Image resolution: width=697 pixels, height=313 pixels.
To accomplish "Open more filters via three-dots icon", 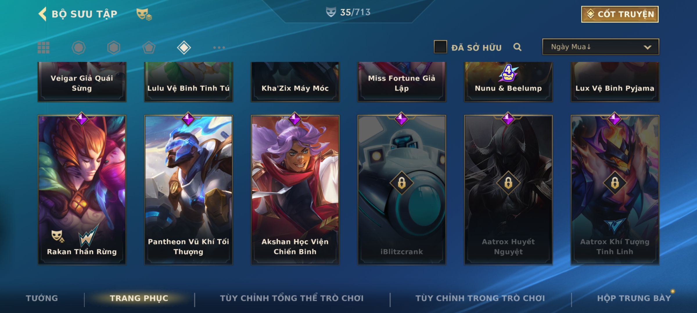I will pyautogui.click(x=219, y=48).
